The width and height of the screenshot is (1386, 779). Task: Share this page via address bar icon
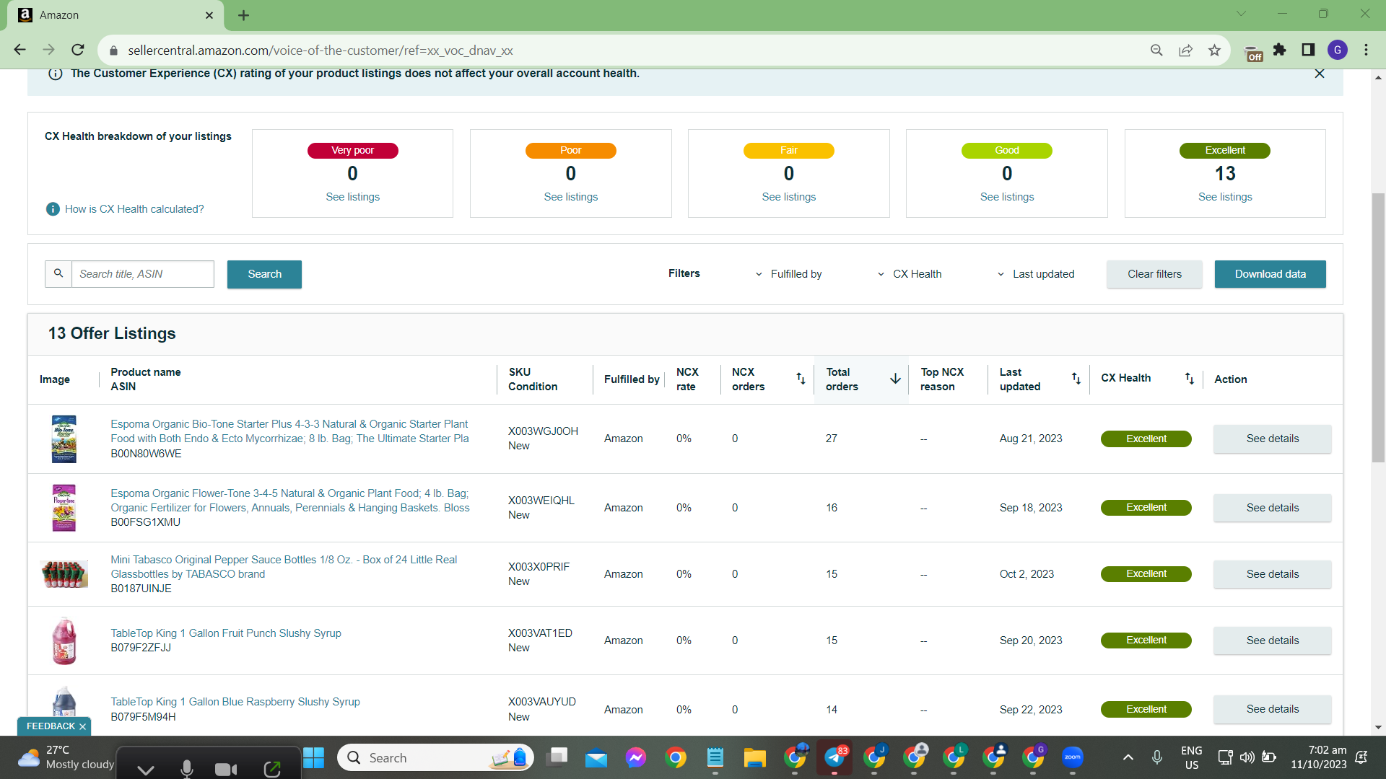(1185, 50)
